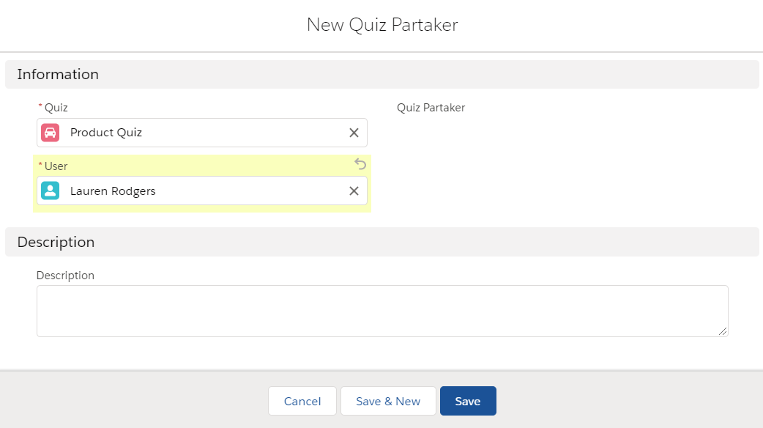The height and width of the screenshot is (428, 763).
Task: Click inside the Description text area
Action: tap(382, 310)
